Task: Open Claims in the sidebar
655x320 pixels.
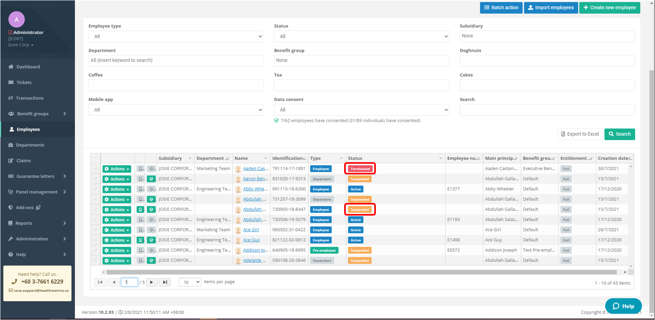Action: (x=23, y=161)
